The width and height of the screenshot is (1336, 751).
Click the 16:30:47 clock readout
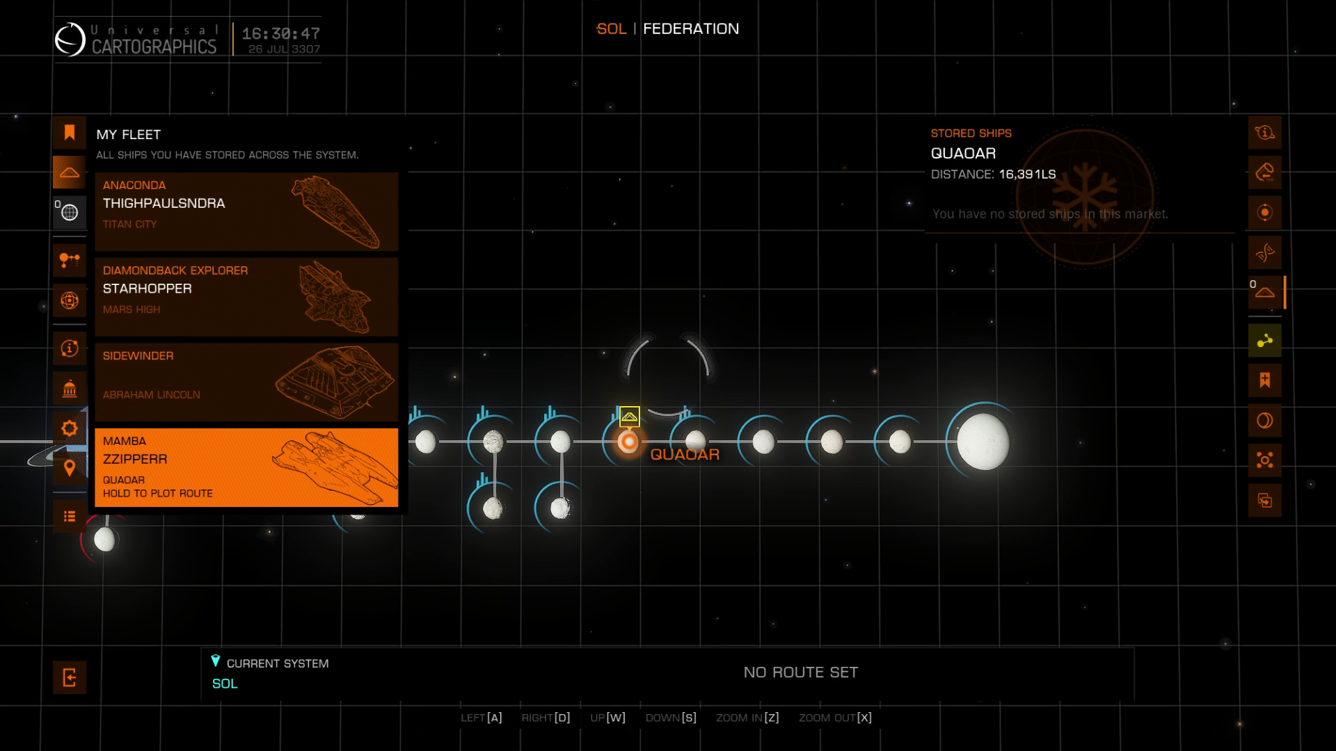pos(281,33)
